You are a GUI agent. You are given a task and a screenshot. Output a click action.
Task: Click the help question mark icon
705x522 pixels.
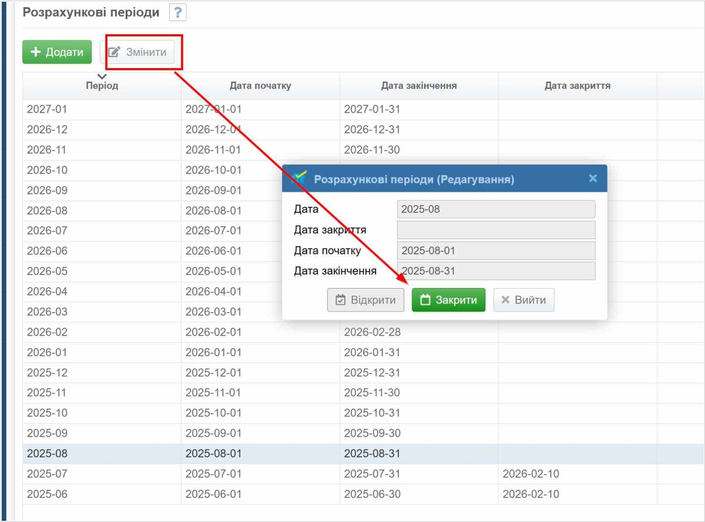(177, 12)
